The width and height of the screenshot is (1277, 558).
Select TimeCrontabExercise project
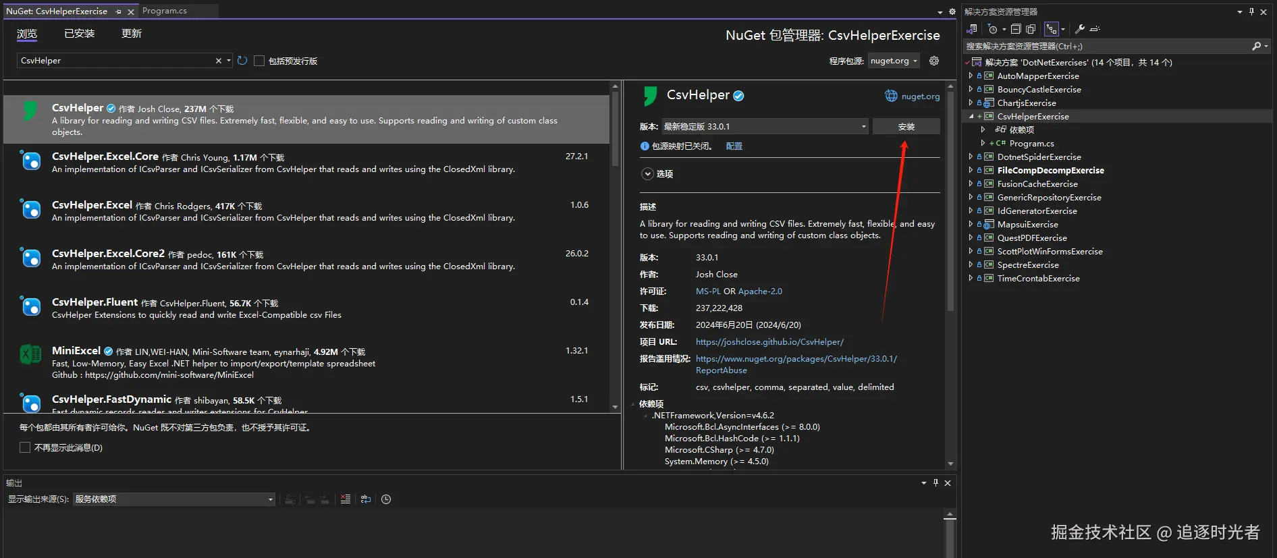[1038, 278]
